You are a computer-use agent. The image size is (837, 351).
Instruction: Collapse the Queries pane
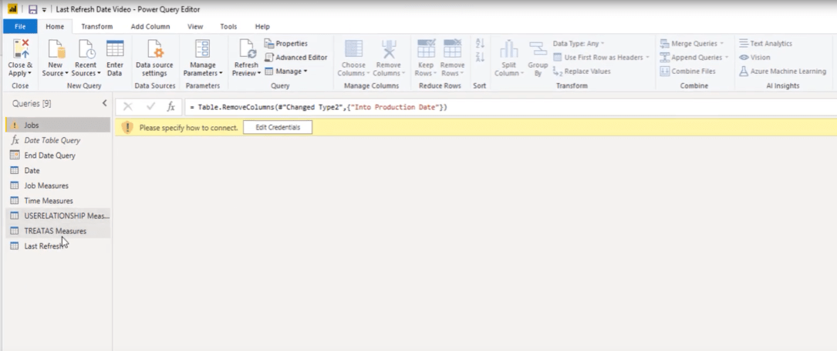click(105, 103)
